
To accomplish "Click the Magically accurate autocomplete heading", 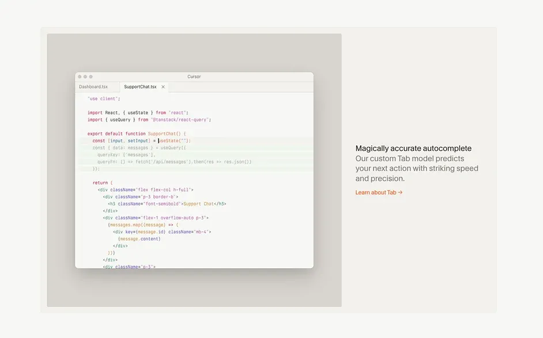I will [413, 149].
